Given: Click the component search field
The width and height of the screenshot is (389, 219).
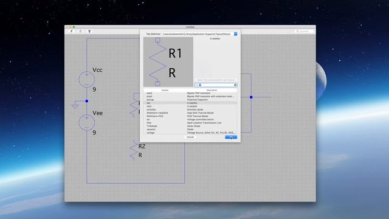Looking at the screenshot, I should (x=216, y=85).
